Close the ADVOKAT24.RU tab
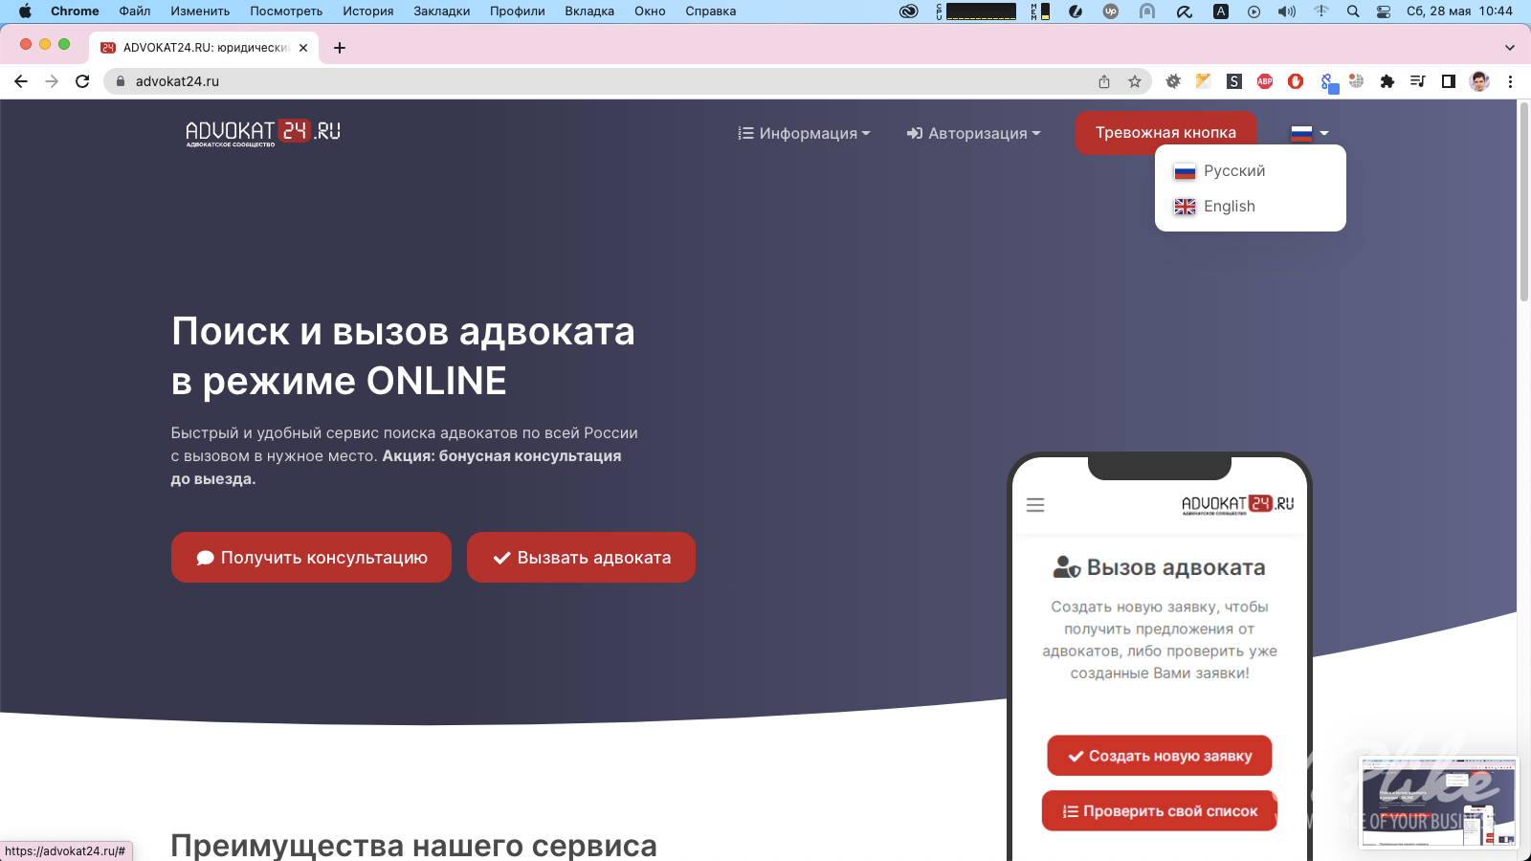Viewport: 1531px width, 861px height. (303, 48)
